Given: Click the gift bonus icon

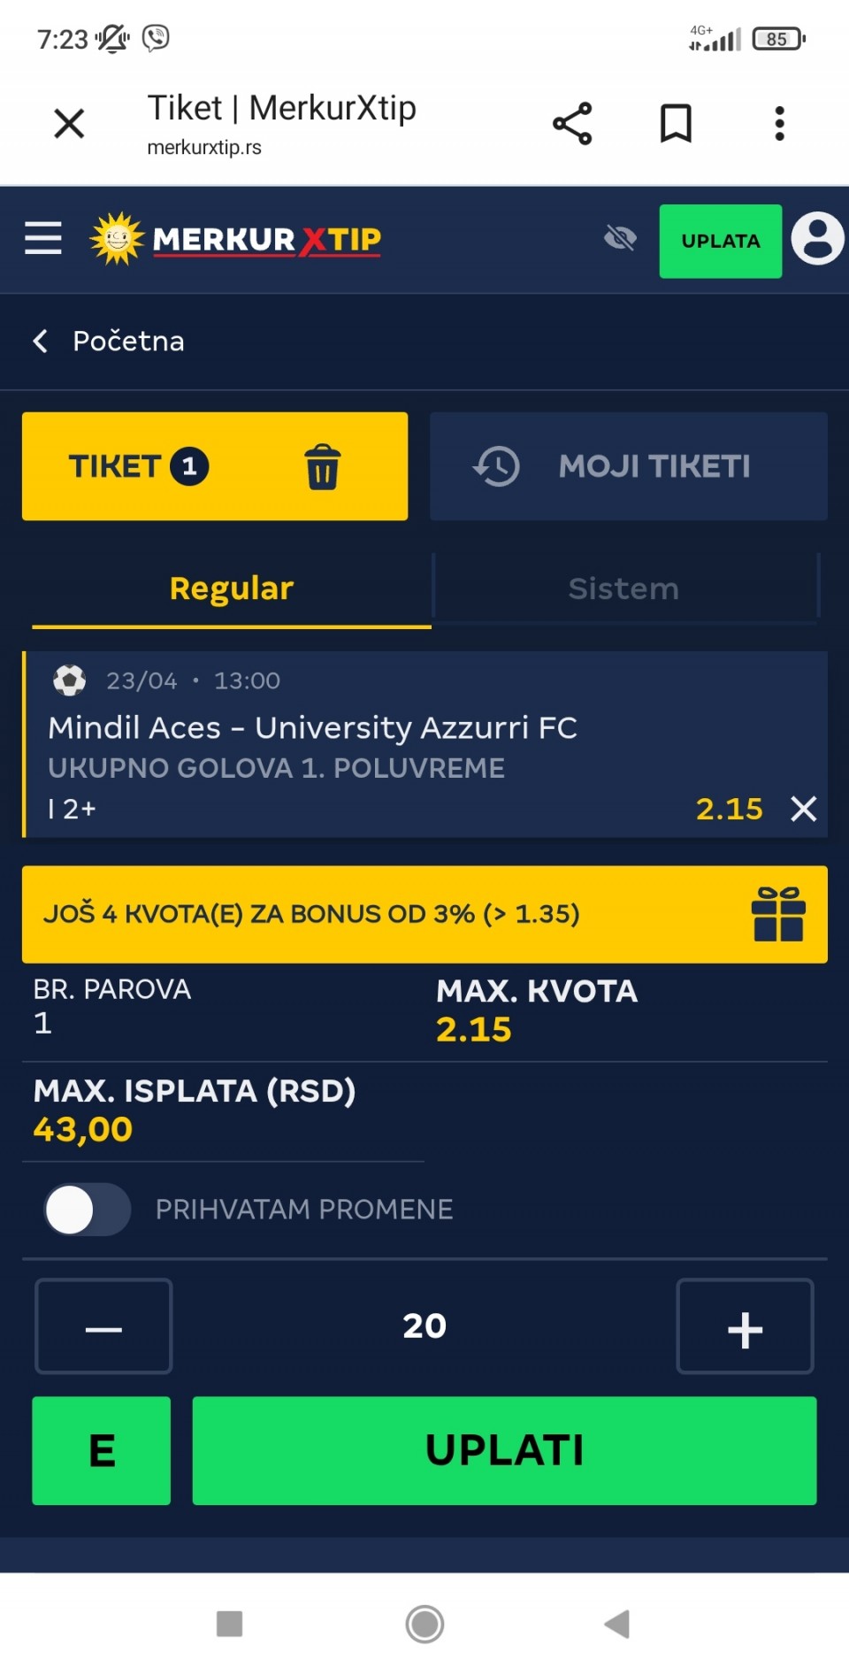Looking at the screenshot, I should [x=778, y=914].
